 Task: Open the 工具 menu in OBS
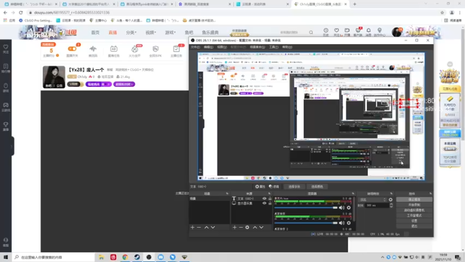coord(273,47)
